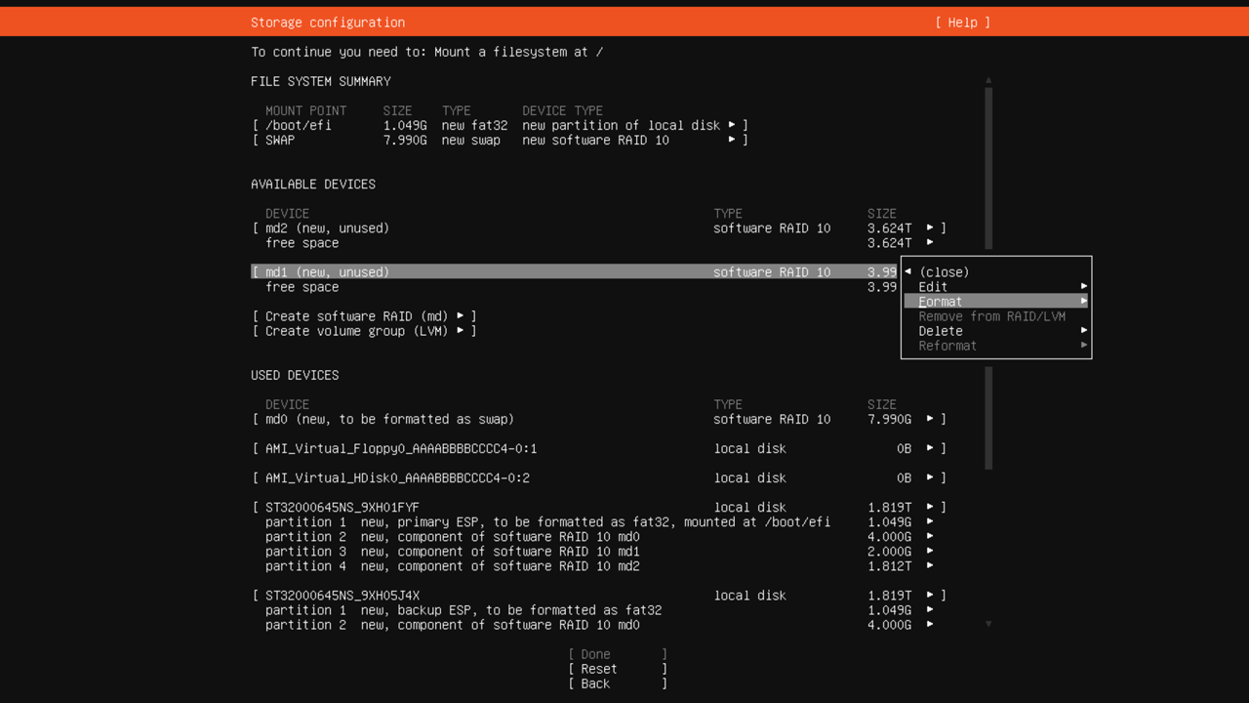Click the Back button

click(x=618, y=683)
